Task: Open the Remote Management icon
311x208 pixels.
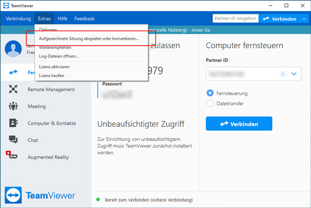Action: [13, 89]
